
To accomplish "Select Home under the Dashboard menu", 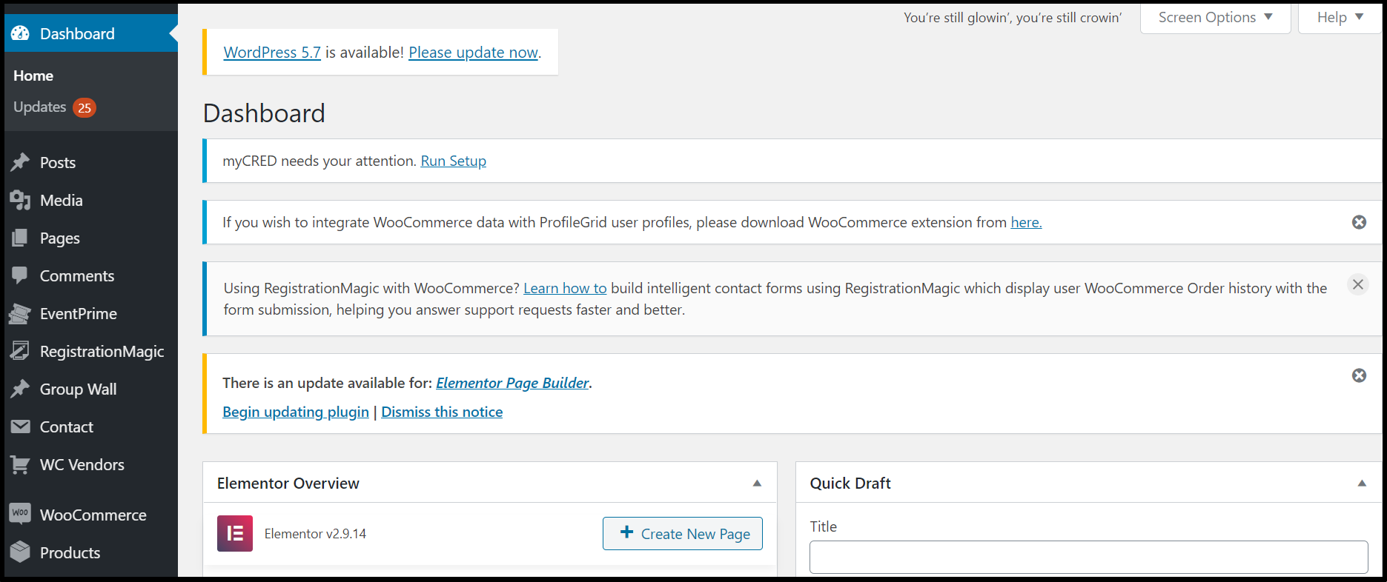I will click(33, 76).
